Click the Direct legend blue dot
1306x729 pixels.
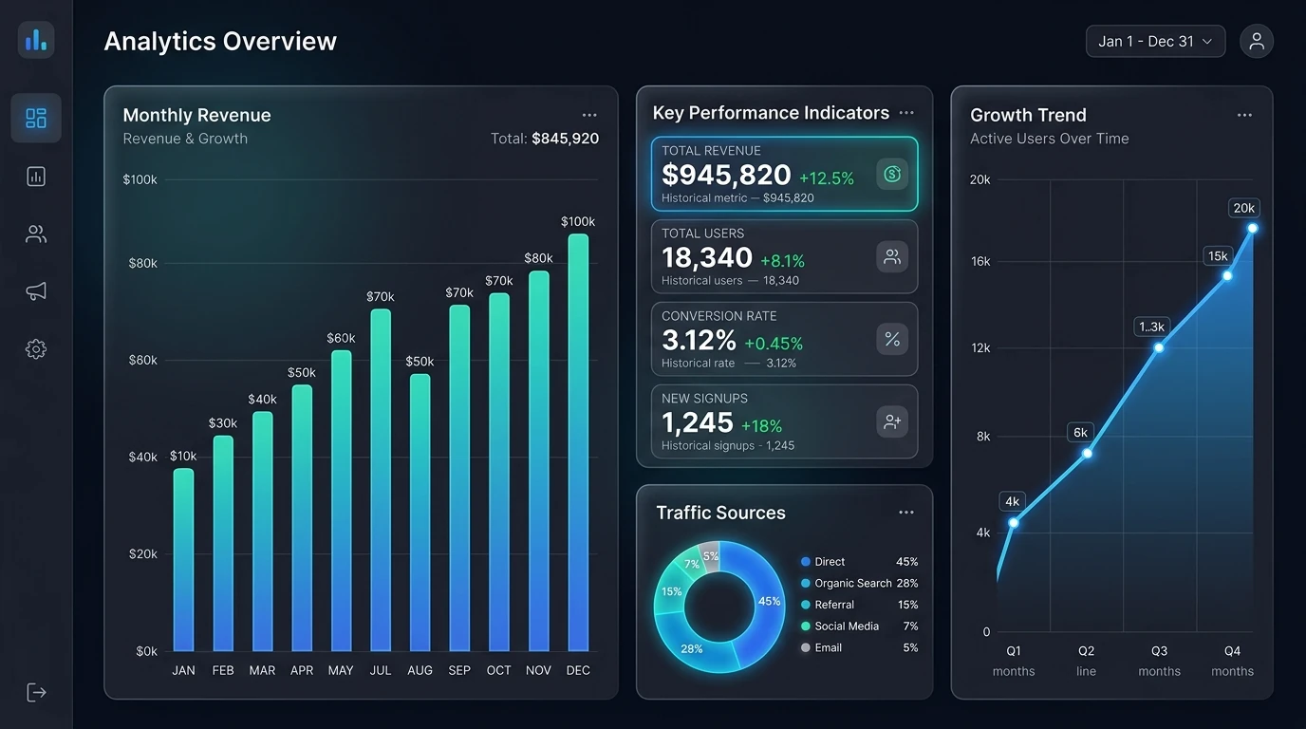click(x=806, y=562)
